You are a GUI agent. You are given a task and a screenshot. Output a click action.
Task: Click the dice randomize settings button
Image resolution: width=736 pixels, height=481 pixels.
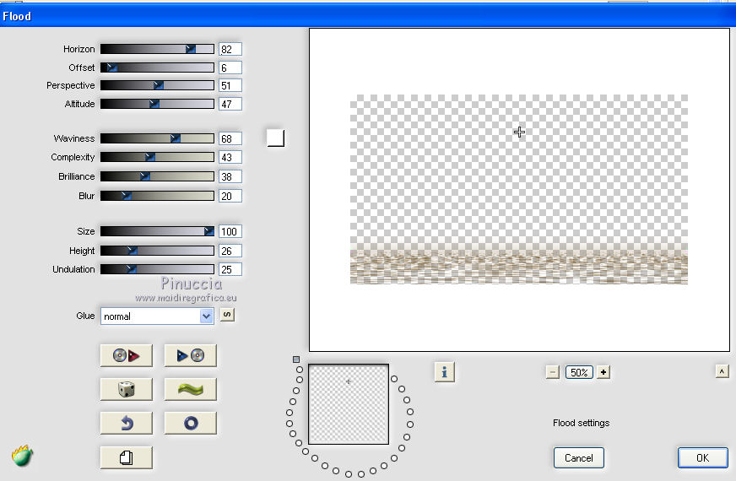coord(127,389)
